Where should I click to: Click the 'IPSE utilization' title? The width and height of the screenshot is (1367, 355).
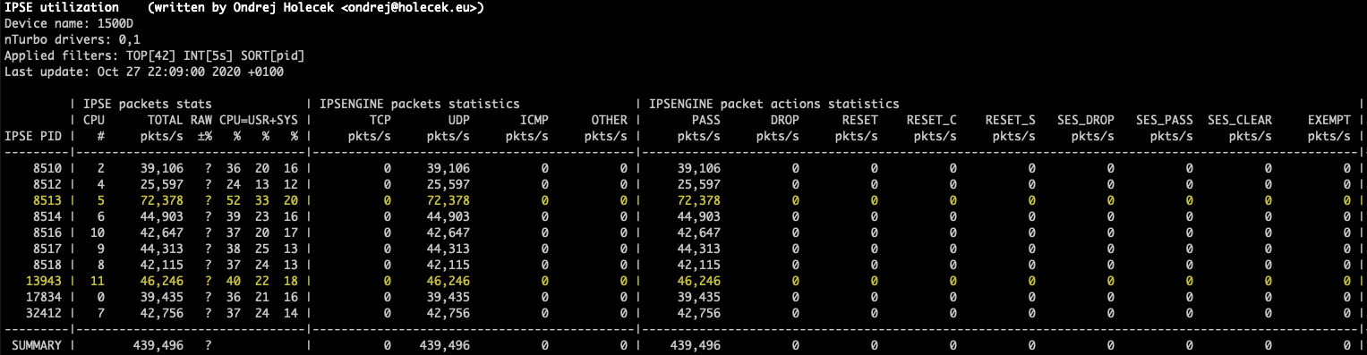[62, 9]
